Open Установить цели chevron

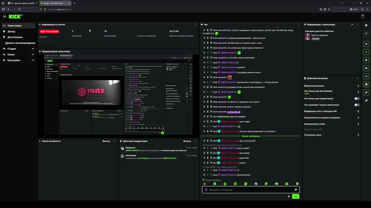coord(358,135)
